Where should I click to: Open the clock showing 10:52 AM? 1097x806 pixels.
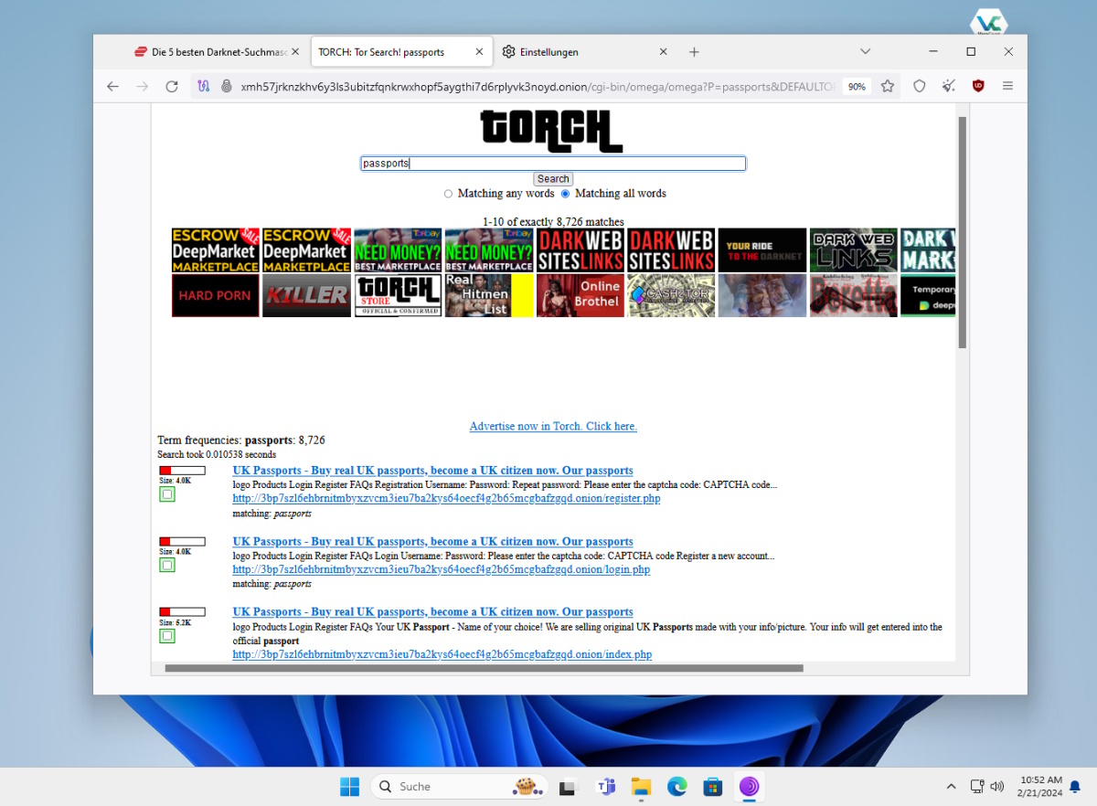[x=1038, y=786]
